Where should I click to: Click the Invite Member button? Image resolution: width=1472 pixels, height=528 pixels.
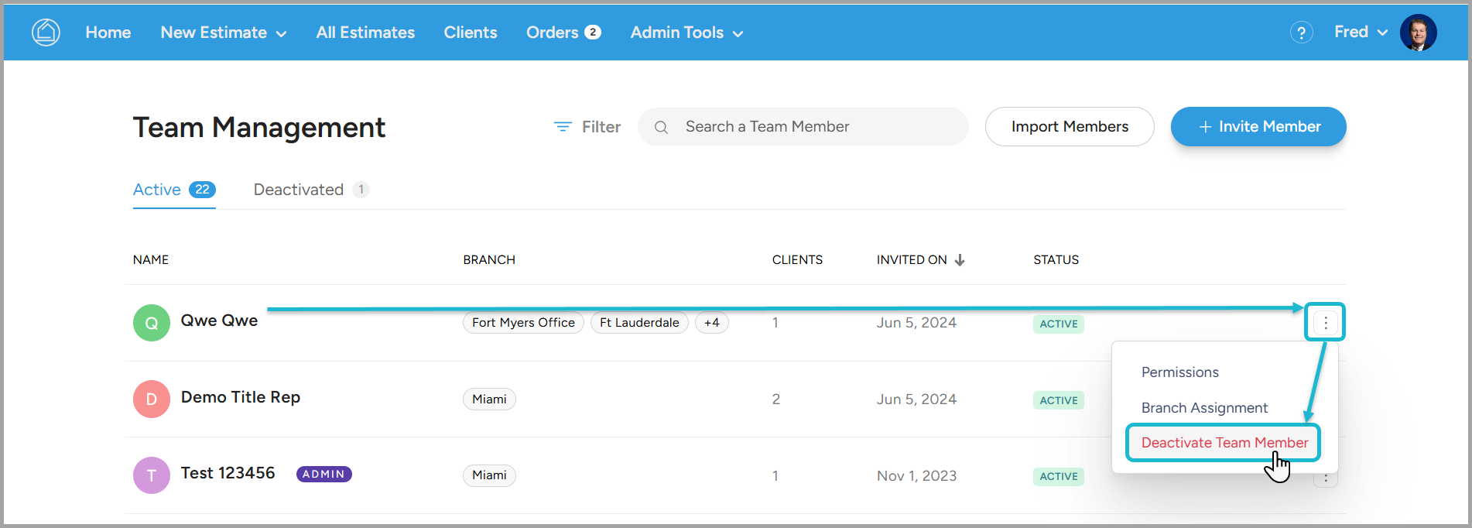(x=1258, y=127)
